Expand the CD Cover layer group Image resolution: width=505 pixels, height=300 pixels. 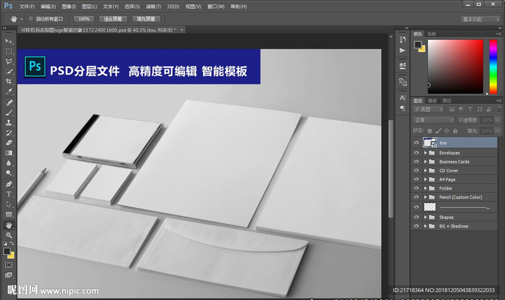pyautogui.click(x=425, y=171)
